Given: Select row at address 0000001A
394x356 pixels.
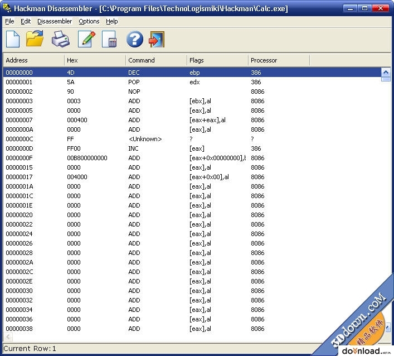Looking at the screenshot, I should tap(192, 186).
